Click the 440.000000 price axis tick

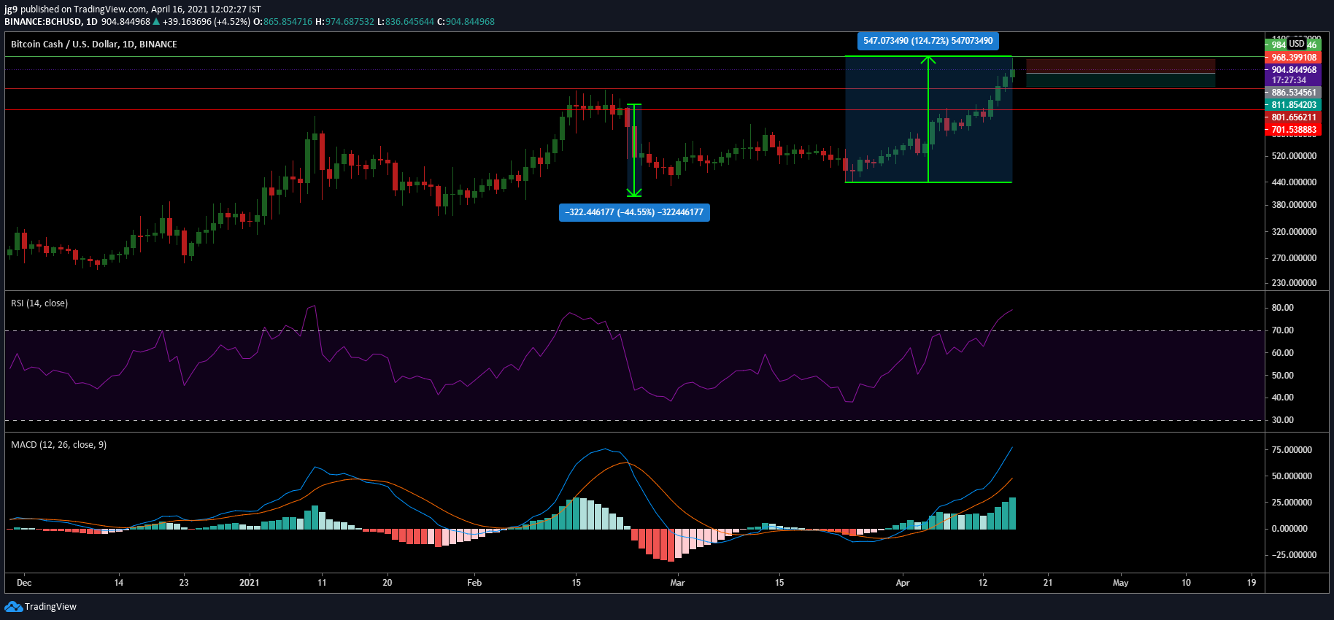pos(1294,182)
